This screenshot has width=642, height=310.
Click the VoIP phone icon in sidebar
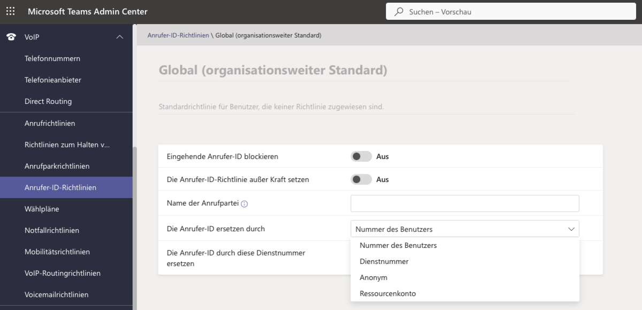point(11,37)
